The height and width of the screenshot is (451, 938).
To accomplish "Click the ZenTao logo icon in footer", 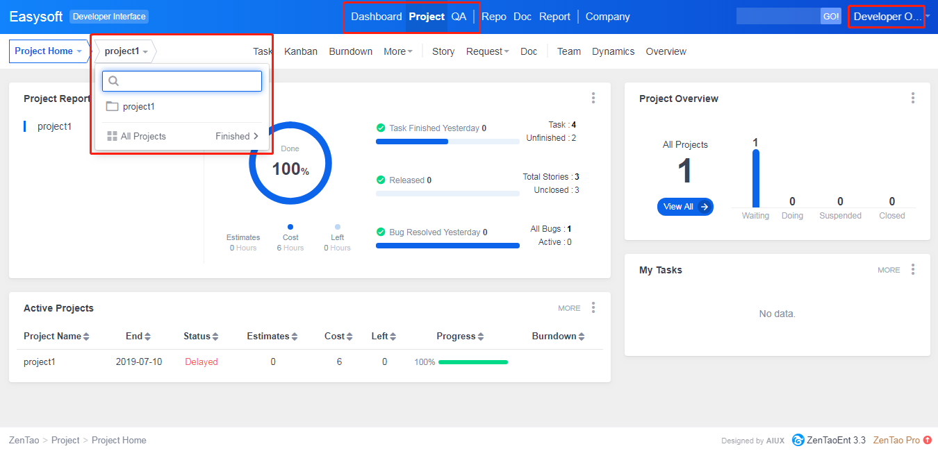I will [x=798, y=440].
